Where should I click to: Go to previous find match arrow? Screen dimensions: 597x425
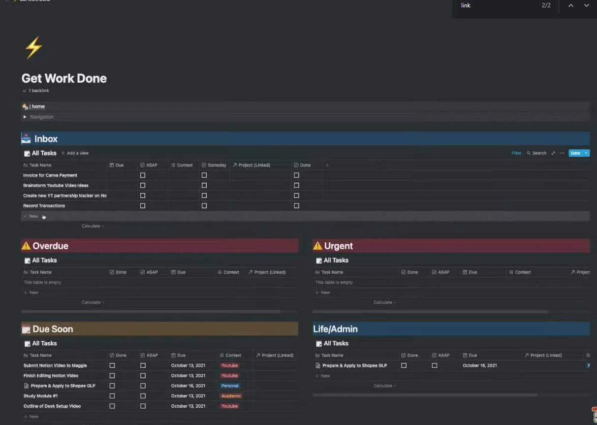point(571,5)
